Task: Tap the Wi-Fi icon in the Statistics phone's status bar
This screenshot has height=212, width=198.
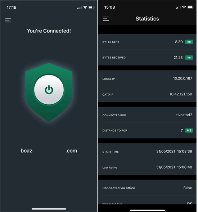Action: click(x=184, y=7)
